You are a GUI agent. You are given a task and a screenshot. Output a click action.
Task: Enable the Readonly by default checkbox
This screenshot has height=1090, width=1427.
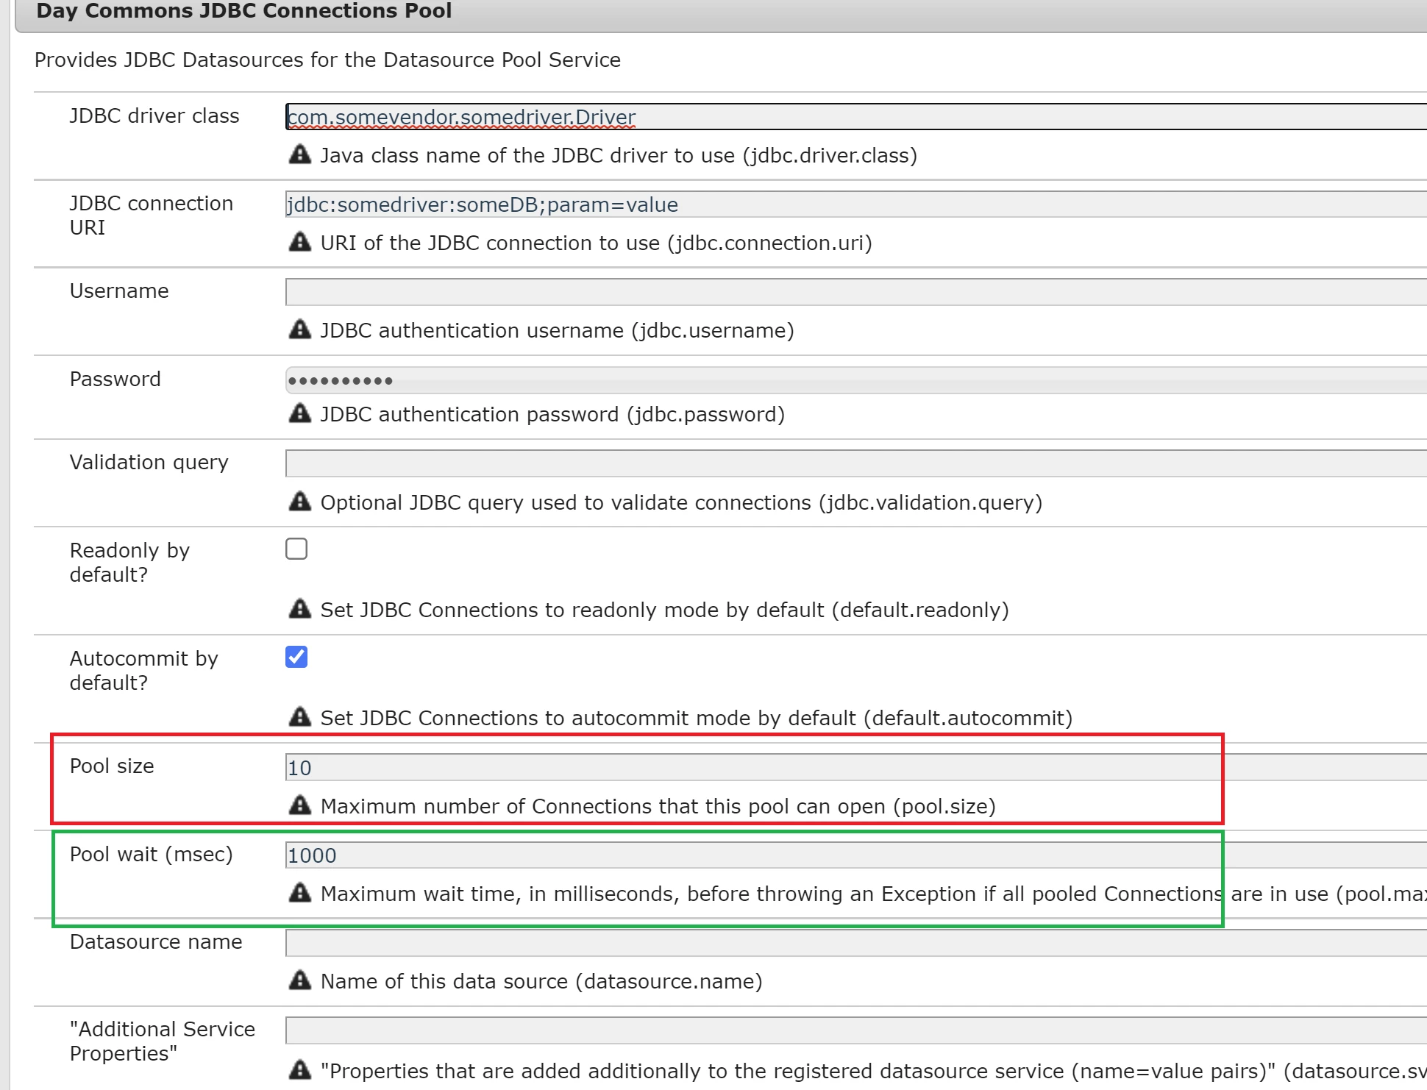[x=296, y=549]
